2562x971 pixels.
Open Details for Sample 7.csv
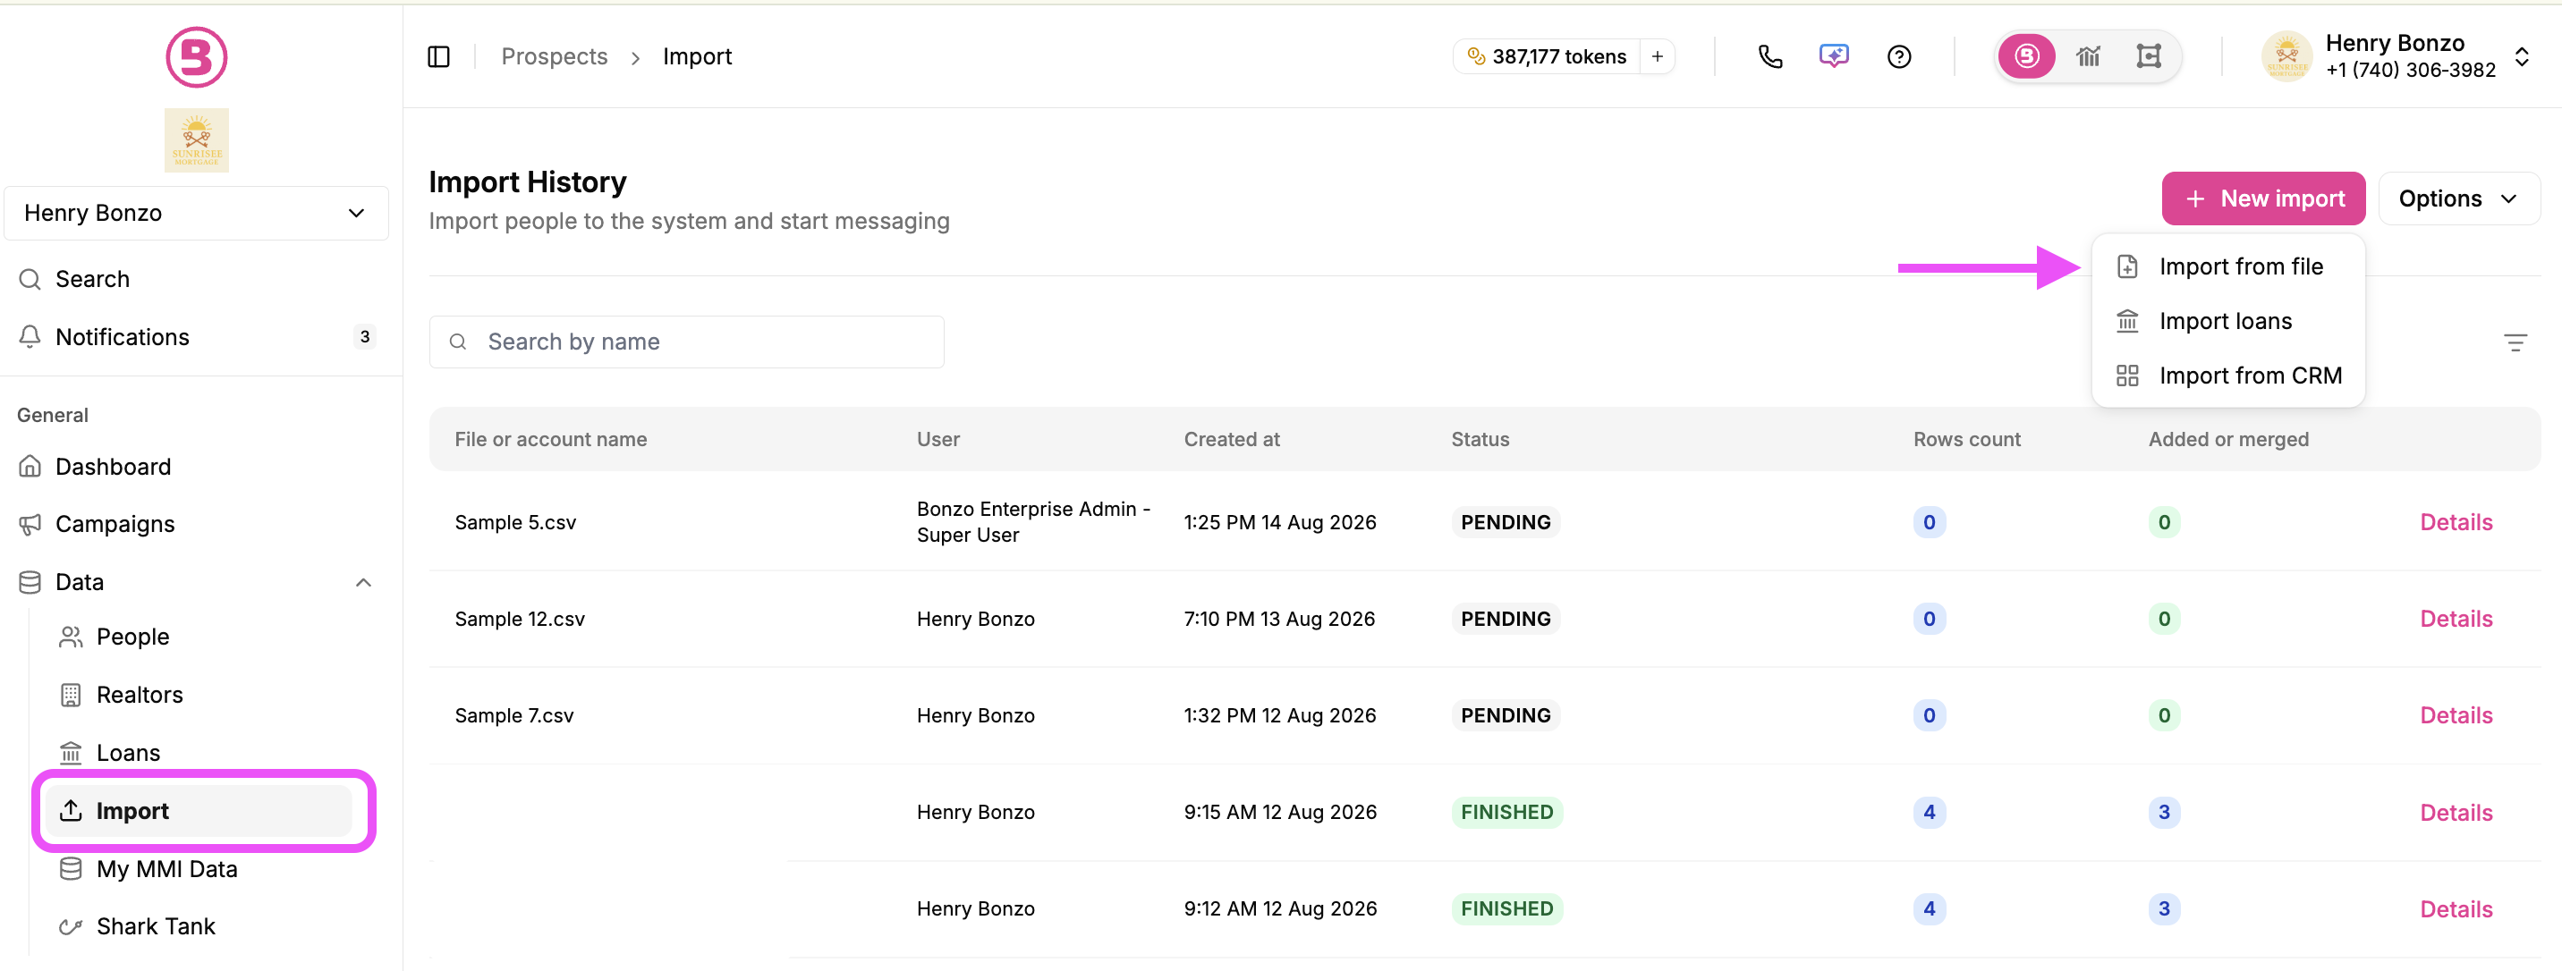coord(2456,715)
